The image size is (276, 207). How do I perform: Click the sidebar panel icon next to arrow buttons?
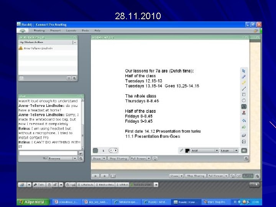(113, 176)
